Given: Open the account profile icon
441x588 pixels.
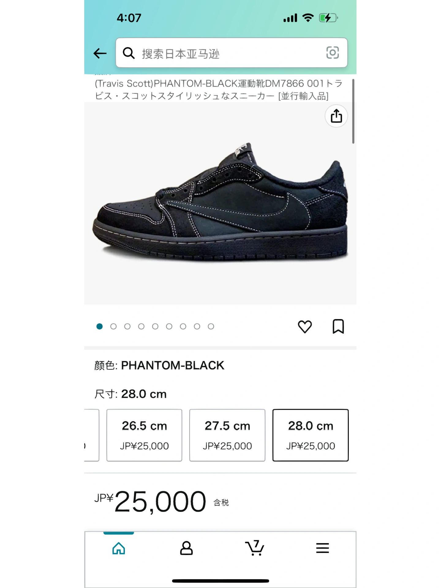Looking at the screenshot, I should 186,548.
